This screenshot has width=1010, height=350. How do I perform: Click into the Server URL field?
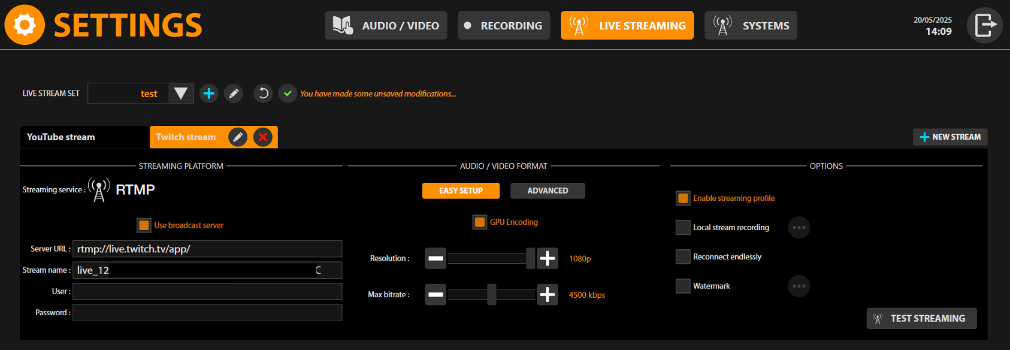(x=207, y=249)
